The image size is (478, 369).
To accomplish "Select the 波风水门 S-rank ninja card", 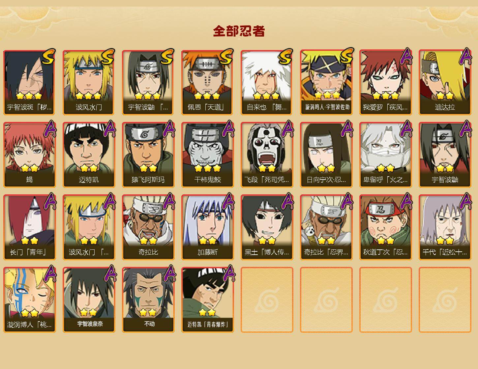I will (89, 82).
